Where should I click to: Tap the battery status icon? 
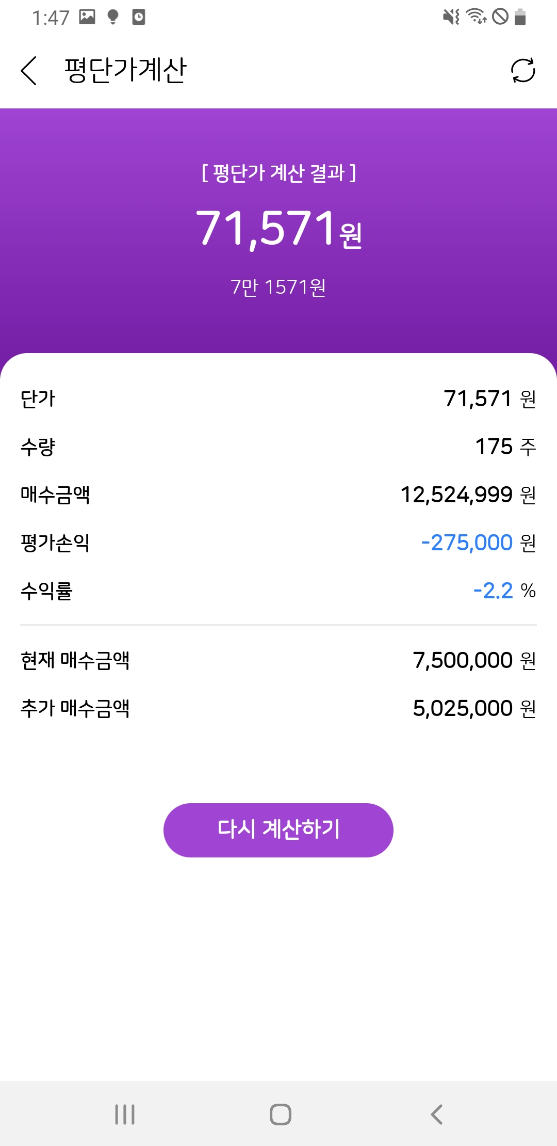tap(520, 17)
